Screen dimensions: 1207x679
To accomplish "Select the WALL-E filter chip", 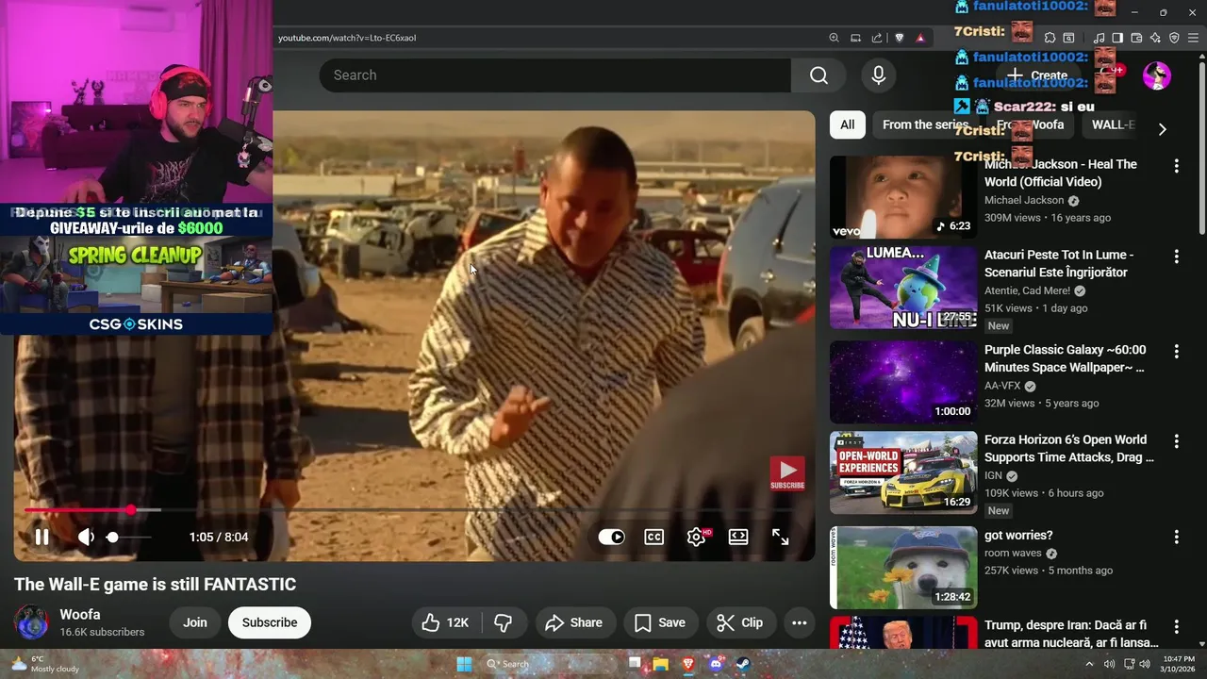I will click(1113, 124).
